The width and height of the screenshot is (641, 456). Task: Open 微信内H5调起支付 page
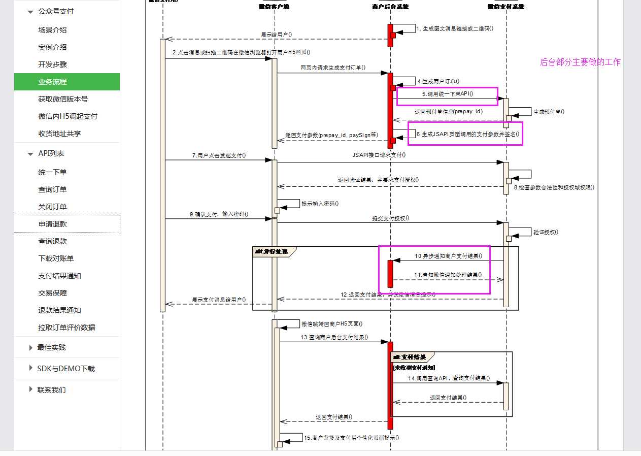(68, 116)
